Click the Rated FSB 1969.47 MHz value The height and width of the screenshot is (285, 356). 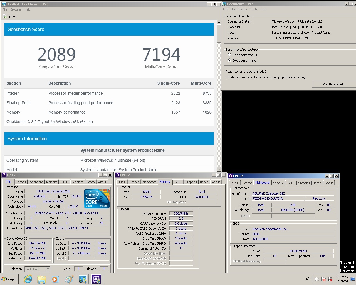38,258
